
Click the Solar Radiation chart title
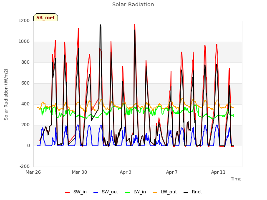(x=133, y=5)
